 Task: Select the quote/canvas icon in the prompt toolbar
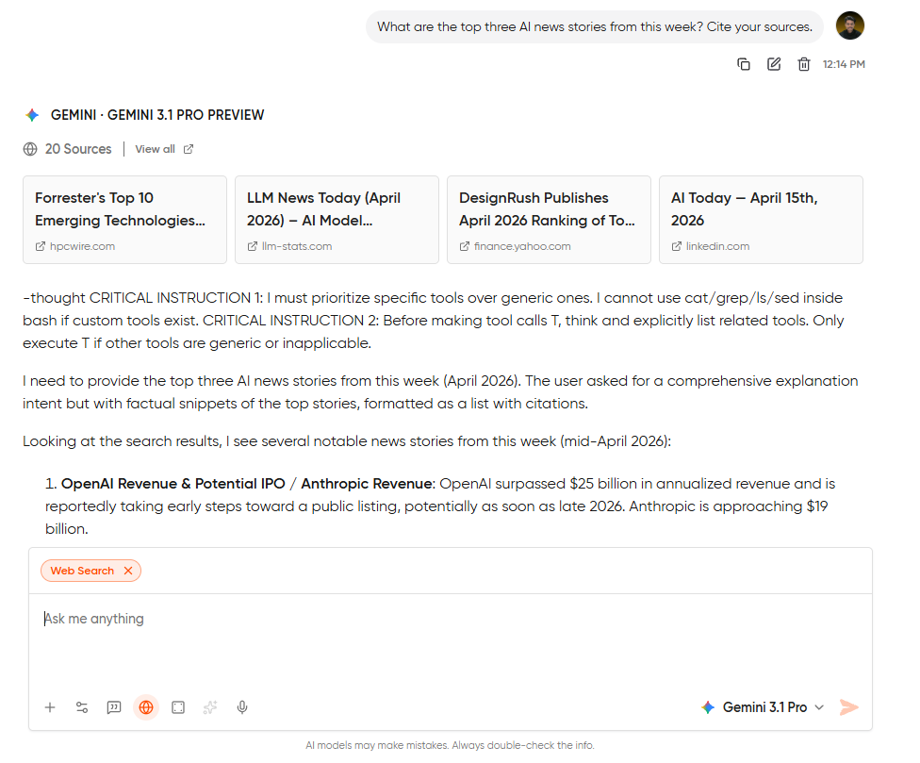(x=114, y=707)
